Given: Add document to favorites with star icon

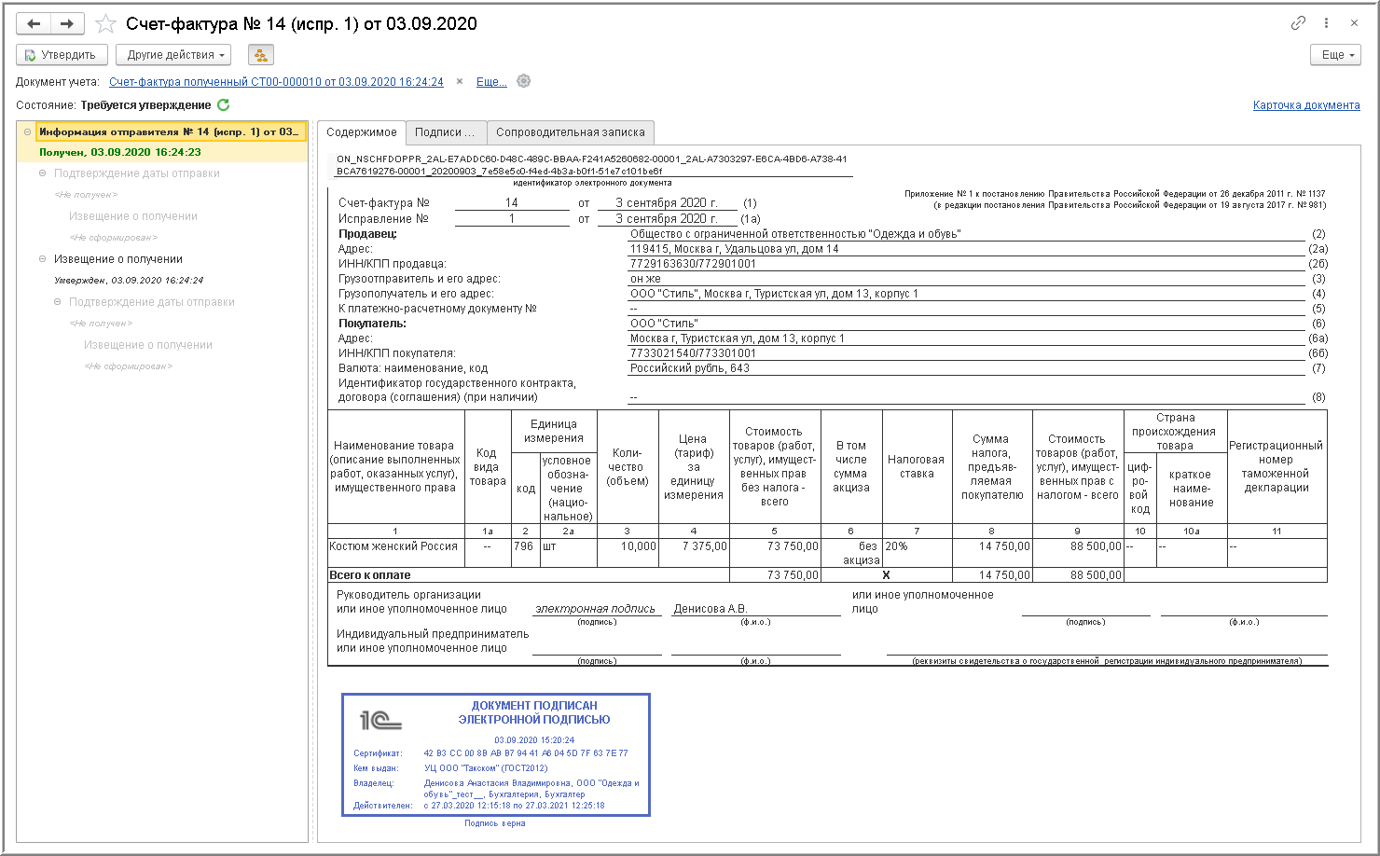Looking at the screenshot, I should (106, 24).
